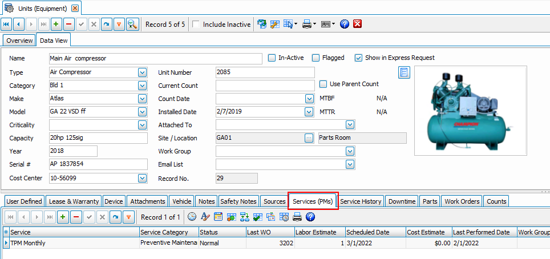The height and width of the screenshot is (259, 550).
Task: Delete service with lower red minus
Action: (x=76, y=217)
